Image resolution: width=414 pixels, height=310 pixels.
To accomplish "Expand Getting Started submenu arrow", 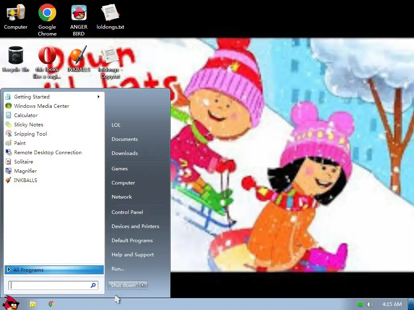I will [99, 97].
